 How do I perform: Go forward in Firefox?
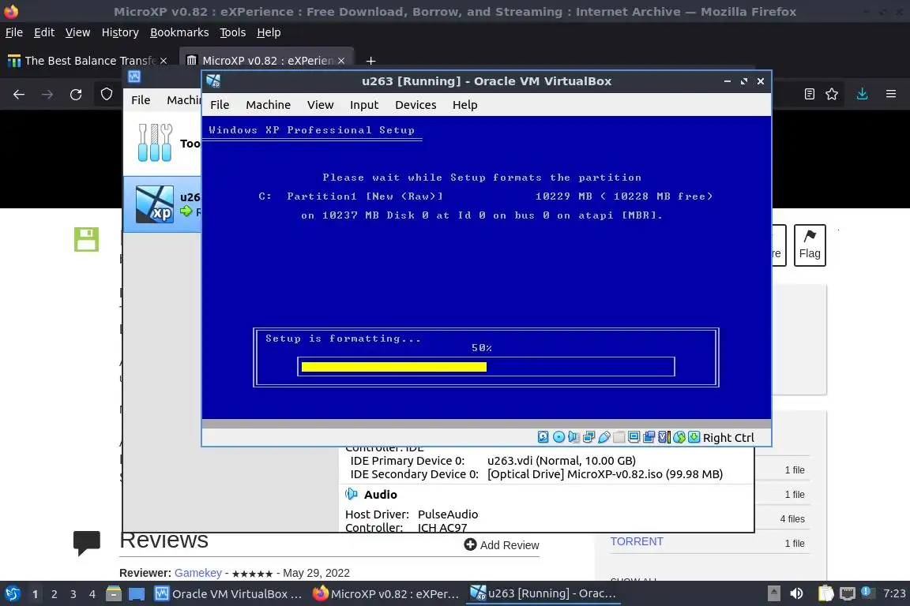pos(47,95)
